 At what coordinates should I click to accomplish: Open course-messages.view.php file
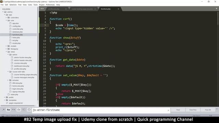(x=24, y=78)
